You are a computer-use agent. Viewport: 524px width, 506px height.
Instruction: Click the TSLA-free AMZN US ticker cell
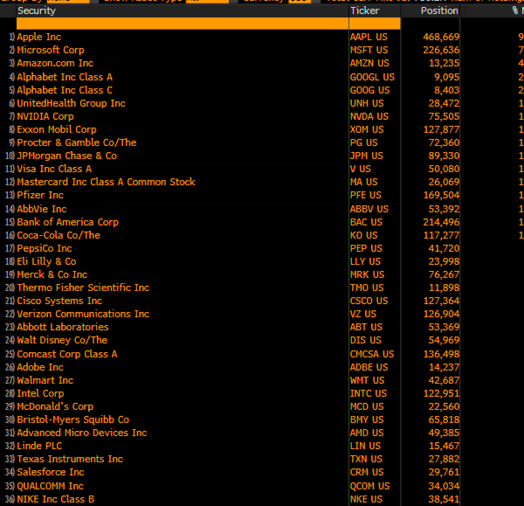tap(370, 63)
